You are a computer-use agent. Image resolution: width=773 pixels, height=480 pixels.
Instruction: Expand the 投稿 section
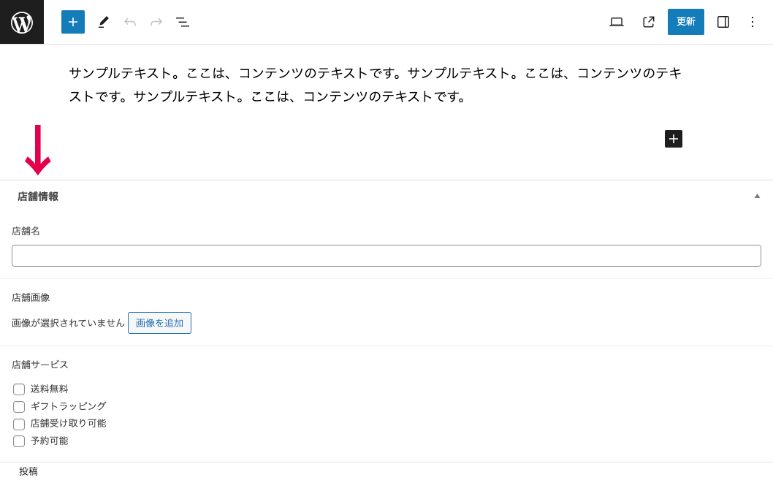point(28,471)
